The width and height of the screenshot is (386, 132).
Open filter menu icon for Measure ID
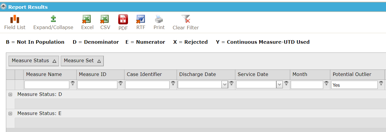point(121,83)
